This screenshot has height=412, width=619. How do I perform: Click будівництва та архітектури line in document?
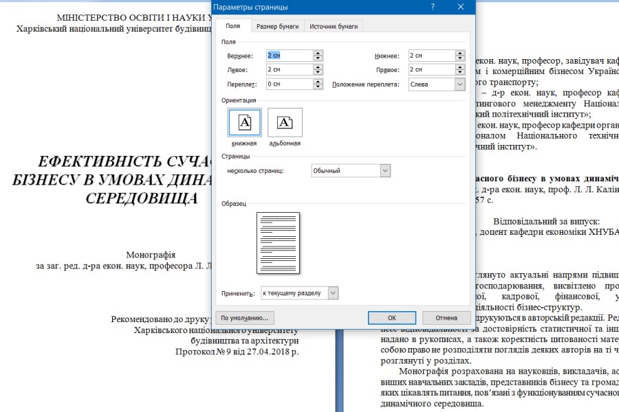coord(244,341)
